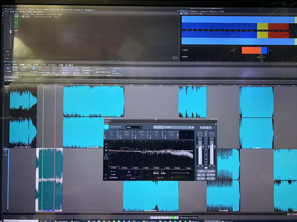This screenshot has height=222, width=297.
Task: Switch to Band 5 tab
Action: click(x=156, y=167)
